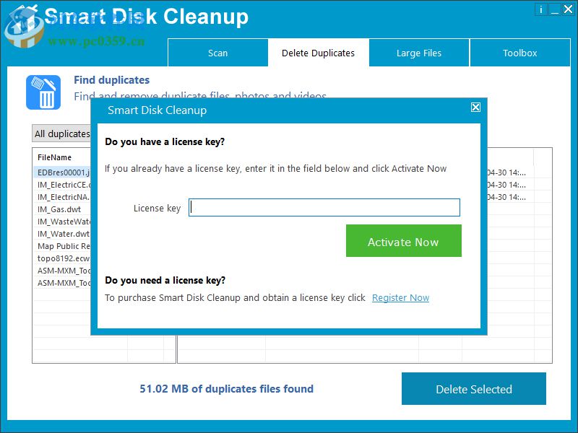Viewport: 578px width, 433px height.
Task: Switch to the Large Files tab
Action: [419, 53]
